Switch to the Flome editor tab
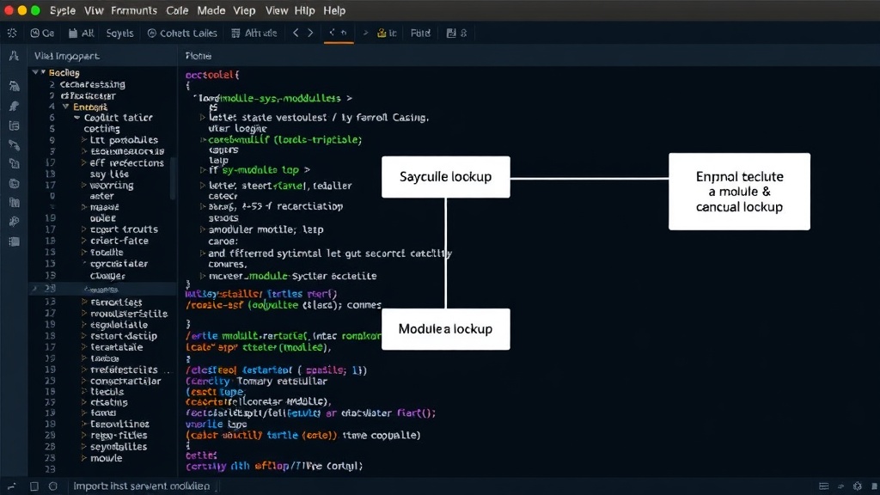 click(x=199, y=56)
